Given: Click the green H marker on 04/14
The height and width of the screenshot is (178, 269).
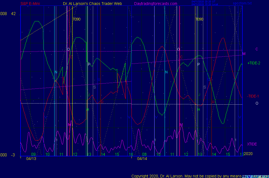Looking at the screenshot, I should 199,110.
